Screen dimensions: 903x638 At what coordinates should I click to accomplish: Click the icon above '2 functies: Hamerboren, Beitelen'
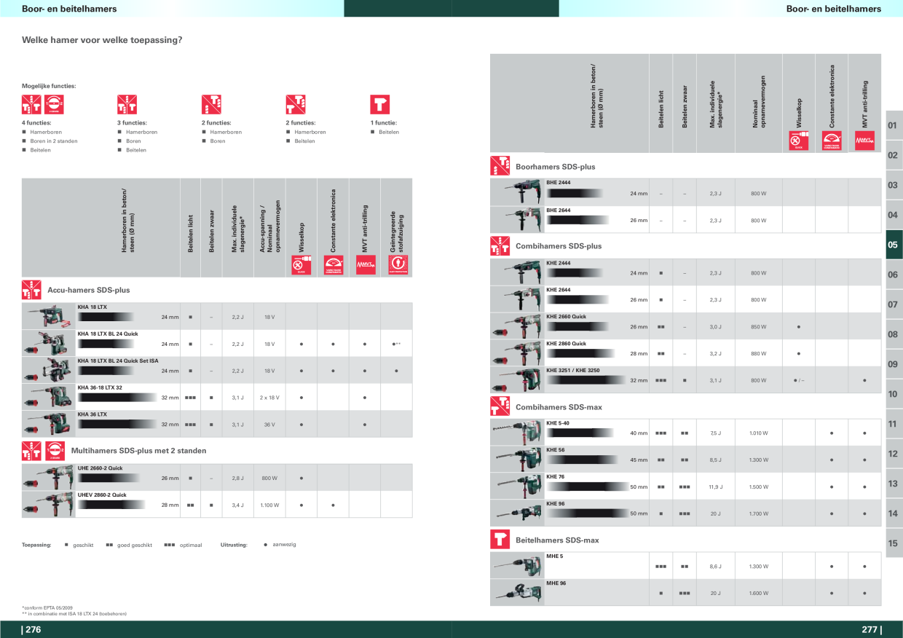[296, 104]
